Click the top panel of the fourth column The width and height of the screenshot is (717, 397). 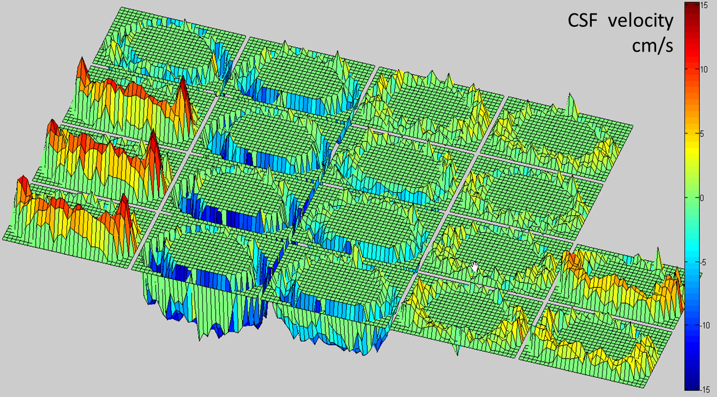tap(564, 129)
